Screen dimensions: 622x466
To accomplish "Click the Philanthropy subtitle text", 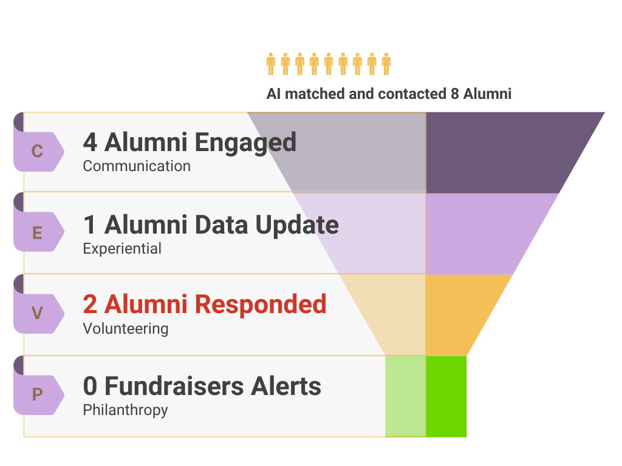I will [125, 410].
